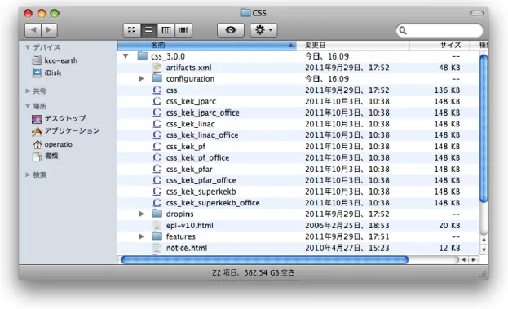Toggle toolbar with the pill button
Screen dimensions: 508x309
tap(476, 13)
